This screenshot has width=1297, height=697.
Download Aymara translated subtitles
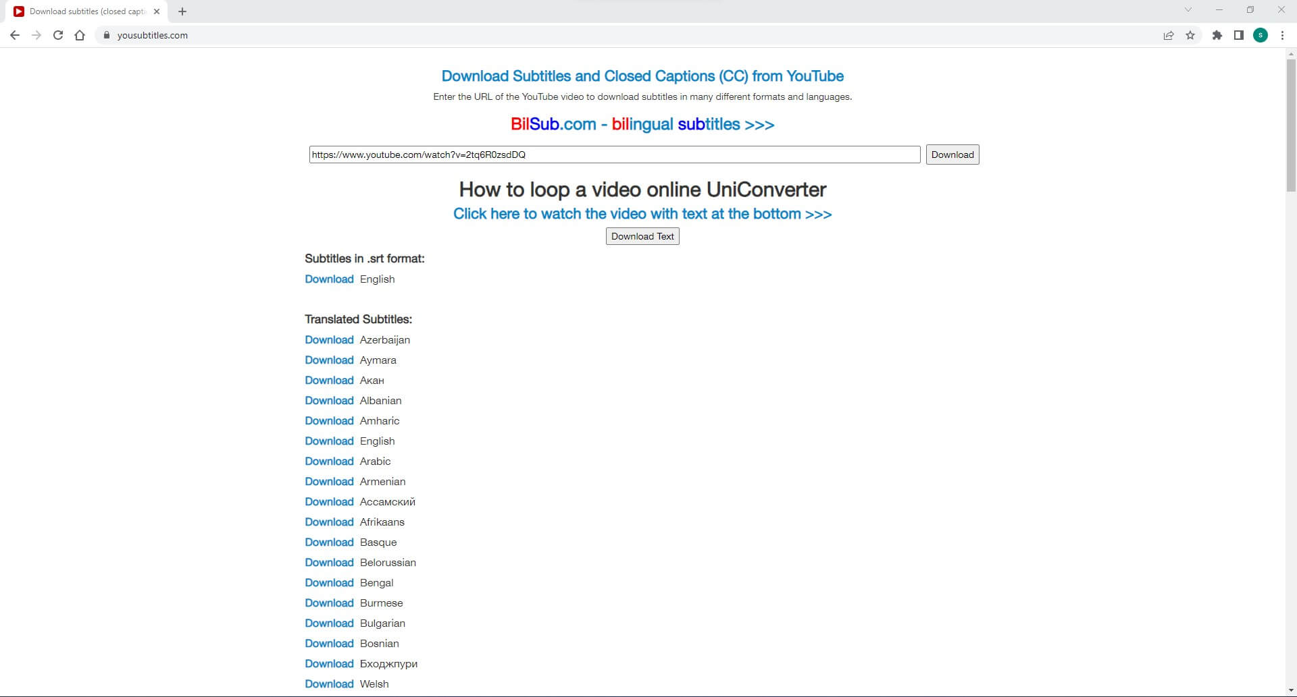click(329, 360)
